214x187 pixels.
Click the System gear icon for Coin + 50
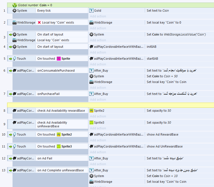click(x=91, y=76)
